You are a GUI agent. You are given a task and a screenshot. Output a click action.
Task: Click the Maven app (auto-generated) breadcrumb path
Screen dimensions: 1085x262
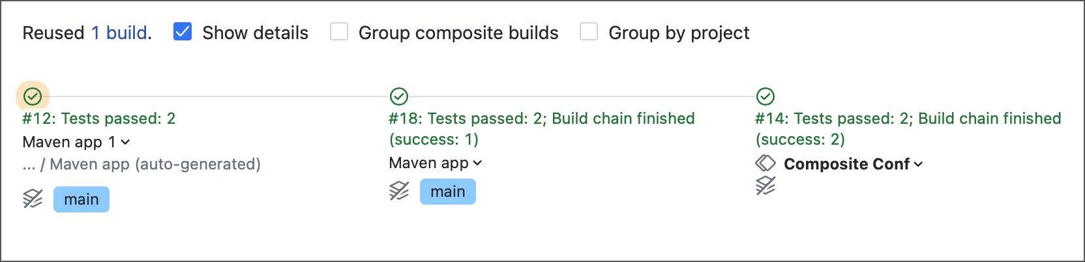click(155, 164)
